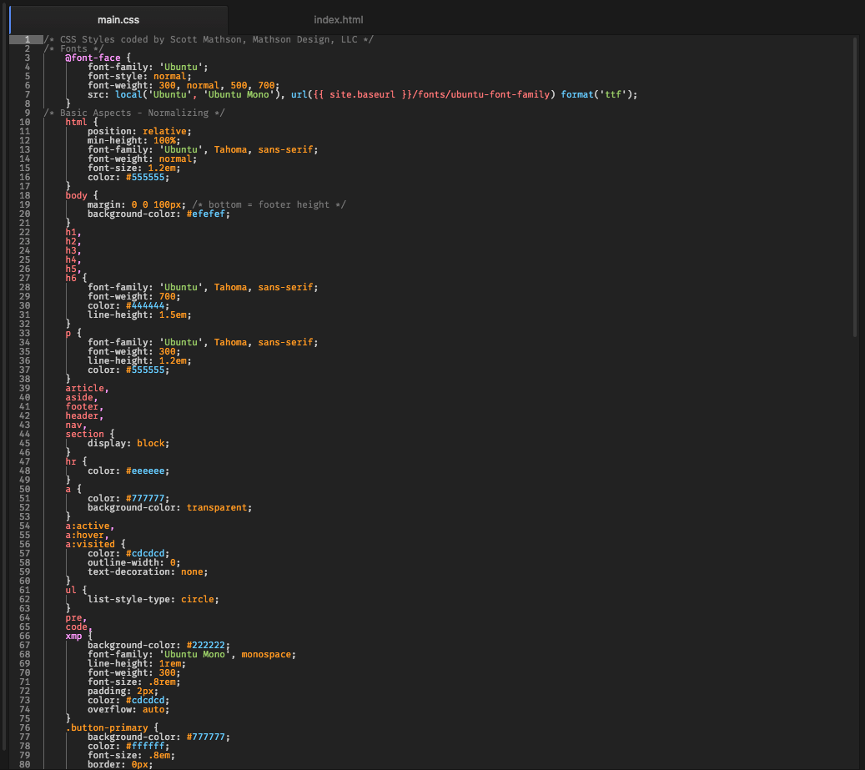Screen dimensions: 865x770
Task: Click line number 1 in the gutter
Action: click(x=27, y=39)
